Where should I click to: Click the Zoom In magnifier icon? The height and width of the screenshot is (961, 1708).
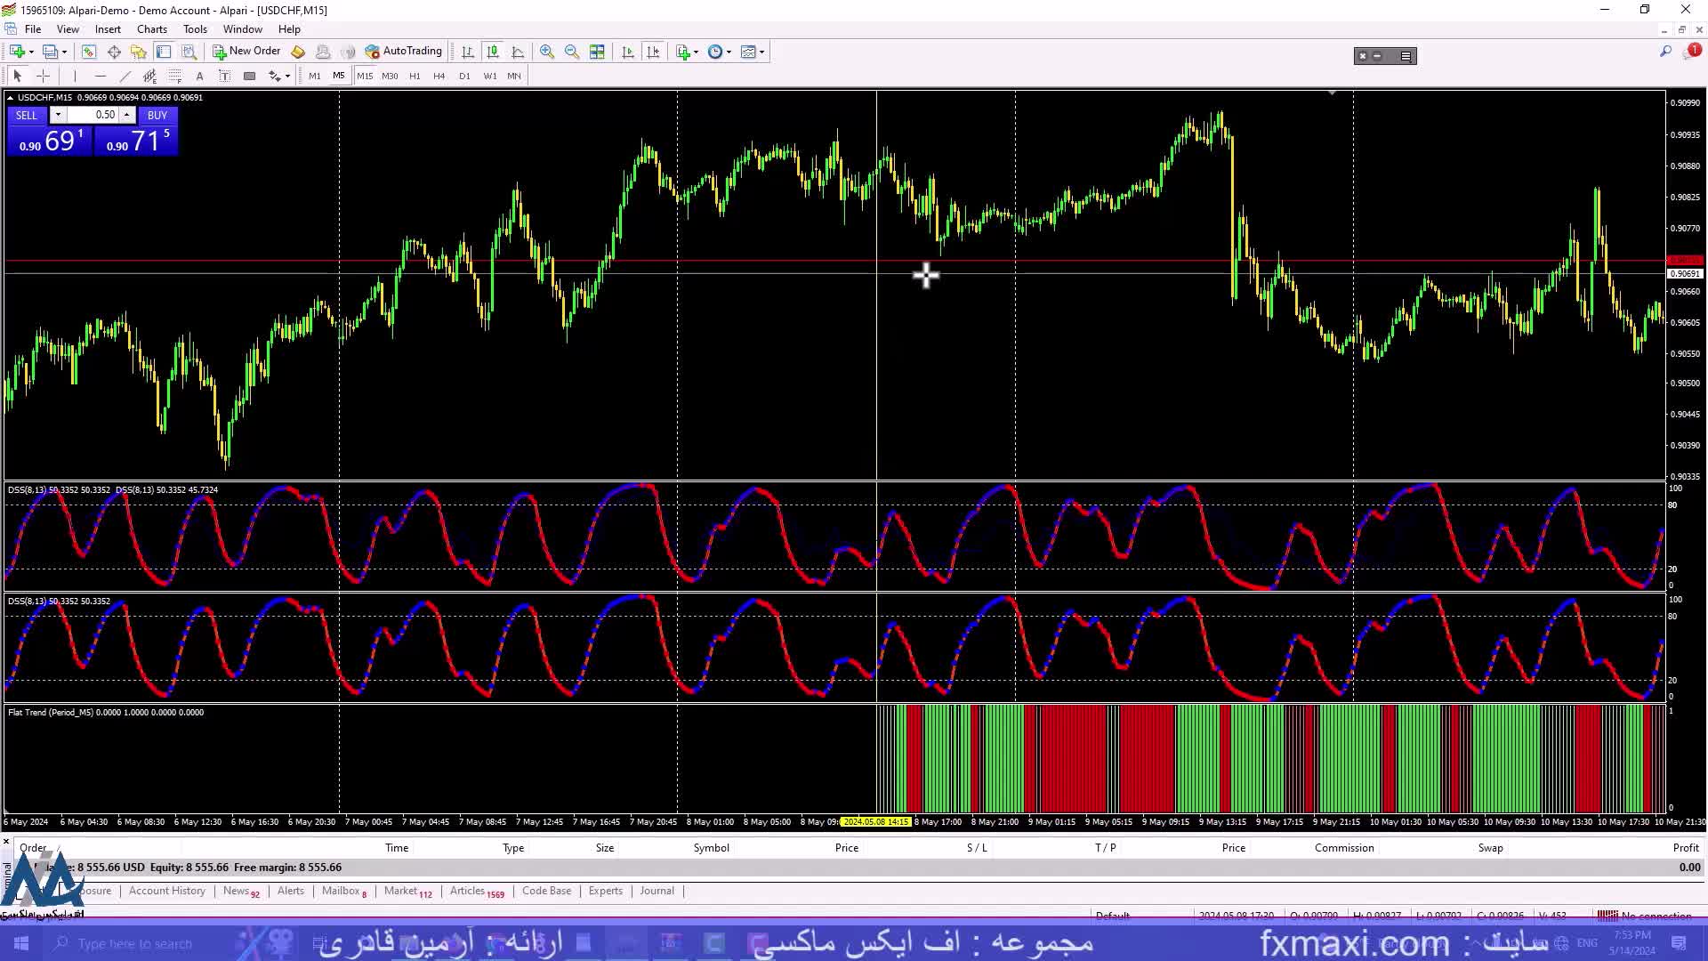click(x=546, y=52)
